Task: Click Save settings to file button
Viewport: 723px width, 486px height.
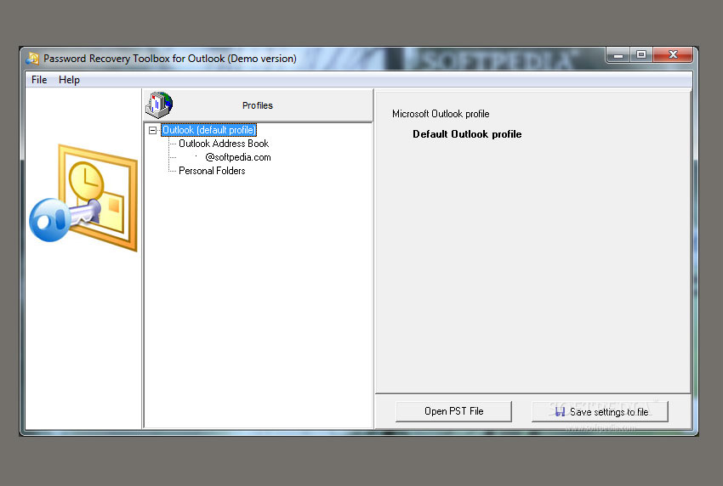Action: tap(600, 411)
